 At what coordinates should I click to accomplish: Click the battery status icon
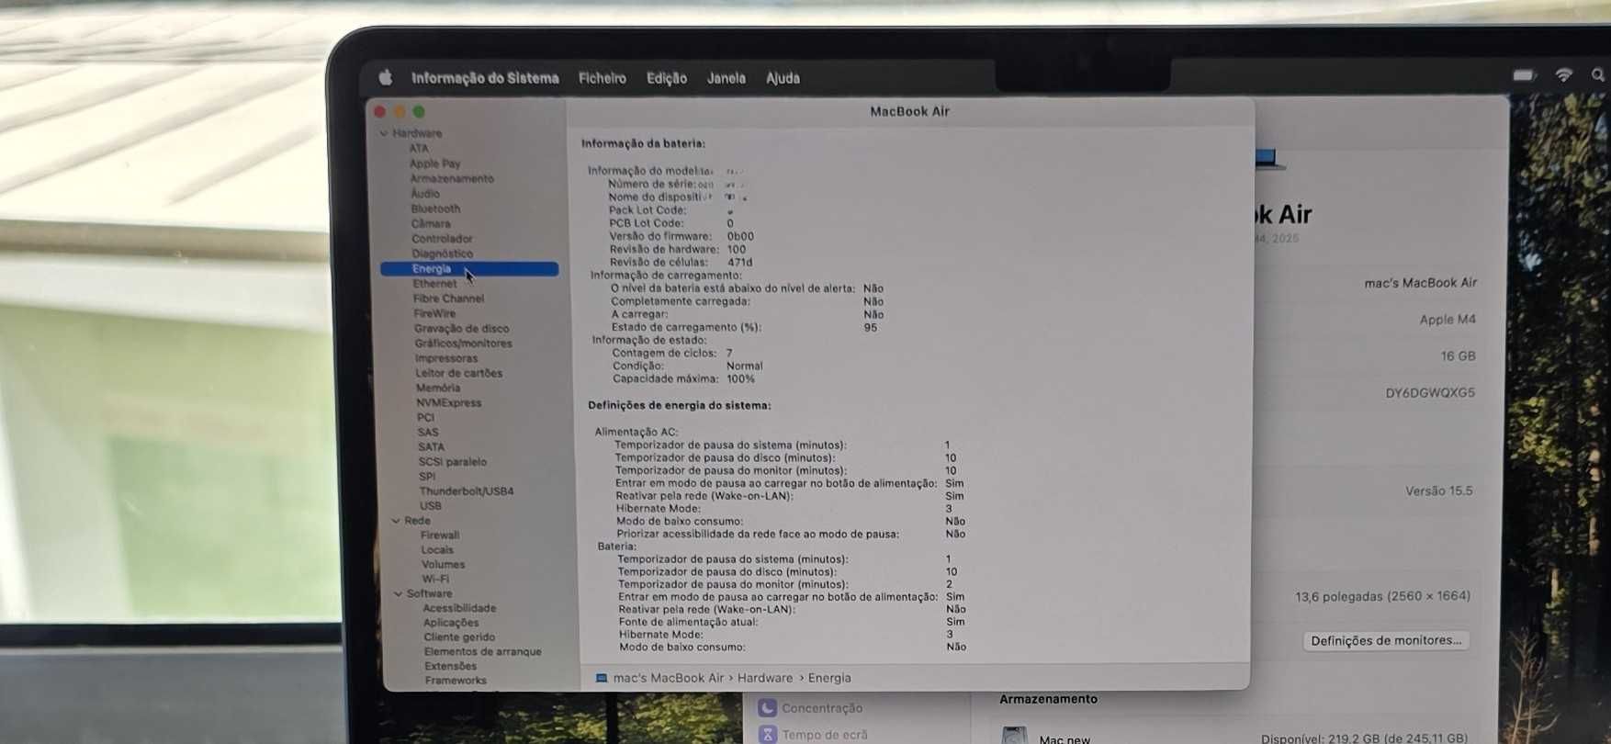coord(1525,75)
